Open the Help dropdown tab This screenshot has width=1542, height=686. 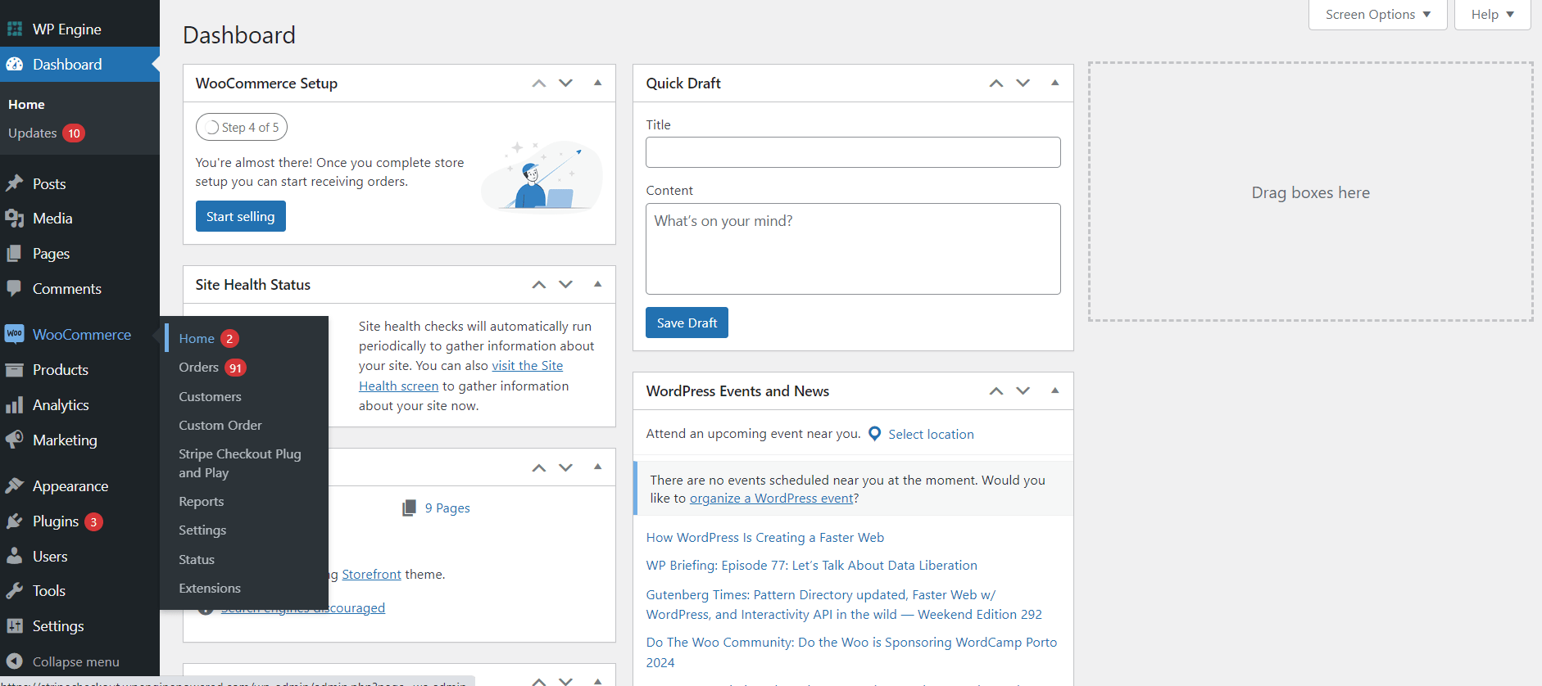[1492, 15]
